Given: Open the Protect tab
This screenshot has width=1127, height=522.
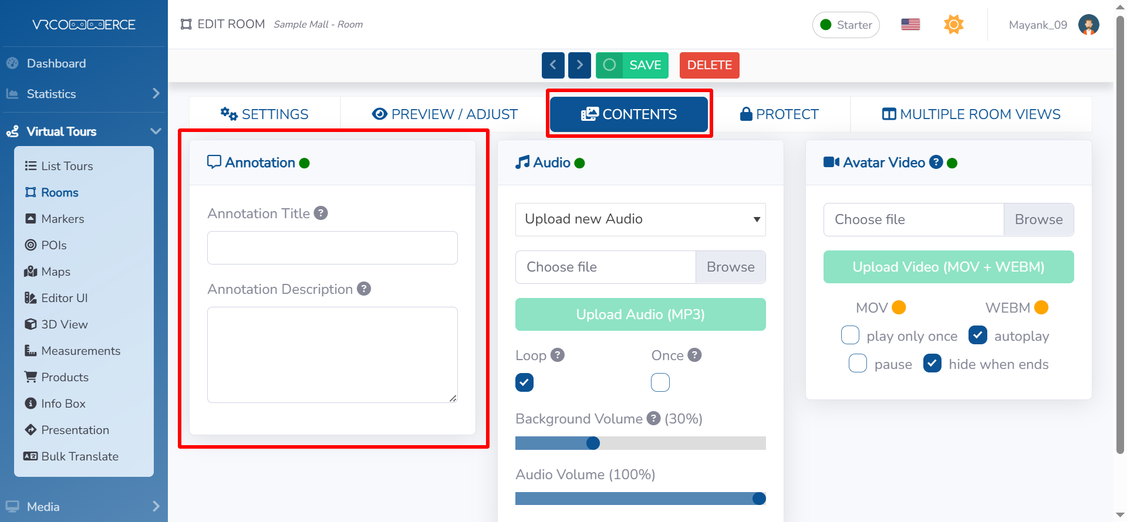Looking at the screenshot, I should (780, 114).
